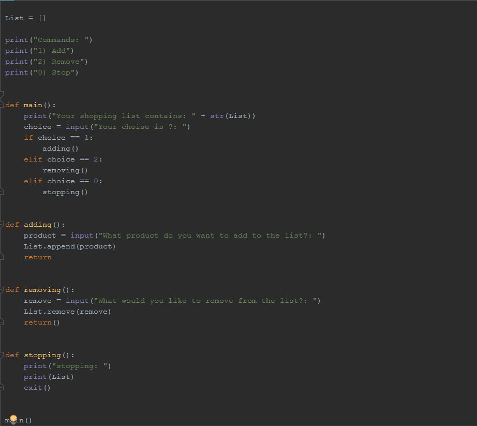Collapse the adding() function fold marker
Viewport: 477px width, 426px height.
(x=1, y=224)
